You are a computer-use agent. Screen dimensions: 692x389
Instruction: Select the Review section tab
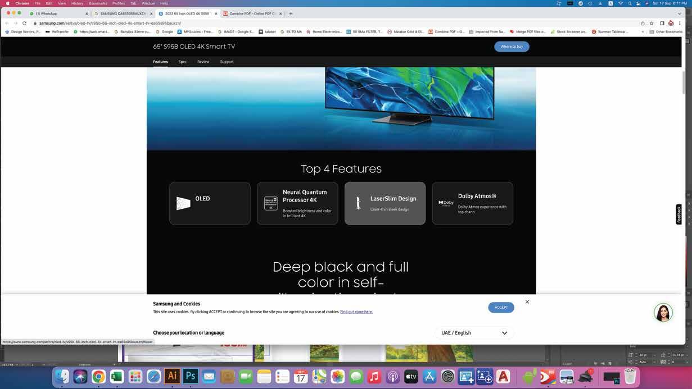[x=203, y=62]
